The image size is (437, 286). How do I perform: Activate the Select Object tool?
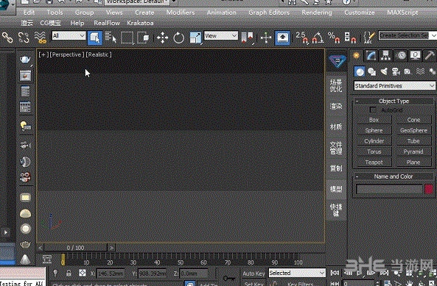click(95, 37)
